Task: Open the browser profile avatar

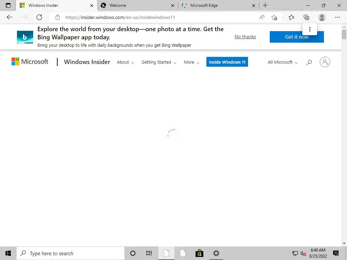Action: click(322, 17)
